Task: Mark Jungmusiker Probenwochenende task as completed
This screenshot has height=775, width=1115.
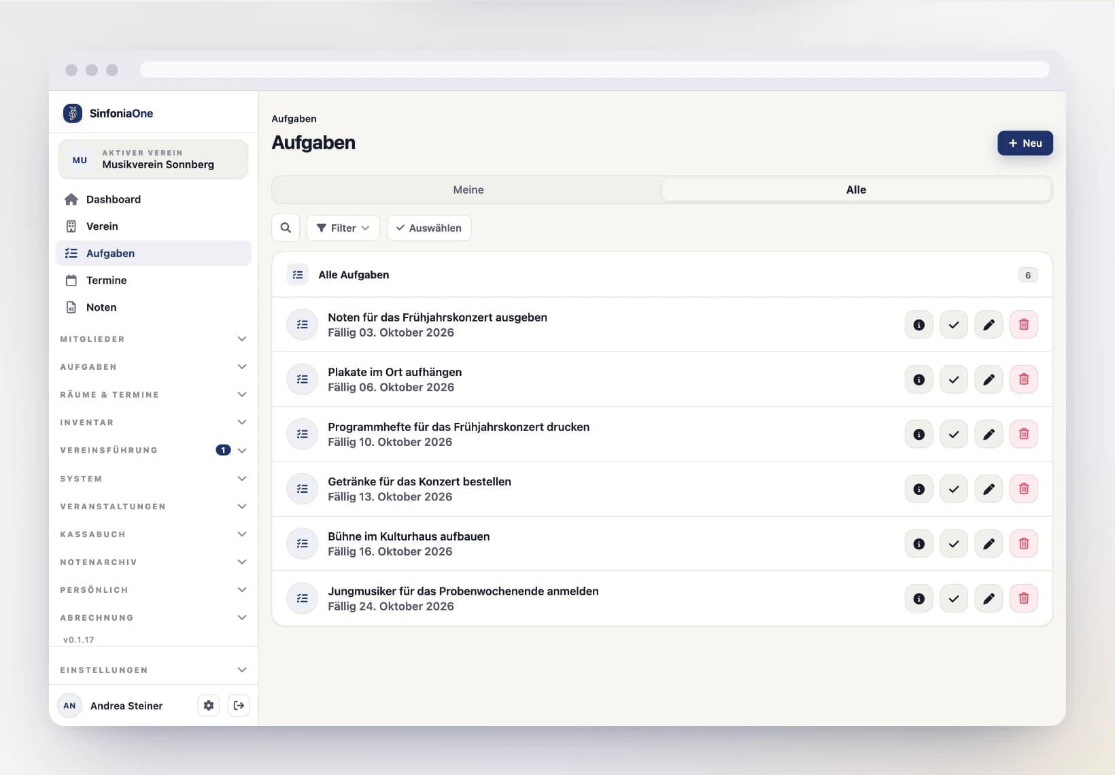Action: pos(954,598)
